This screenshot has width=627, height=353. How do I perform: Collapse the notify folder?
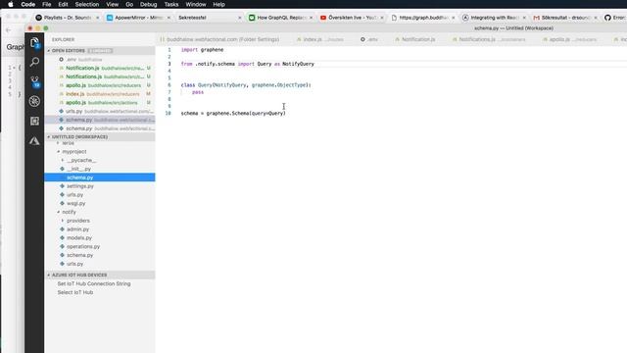coord(59,212)
